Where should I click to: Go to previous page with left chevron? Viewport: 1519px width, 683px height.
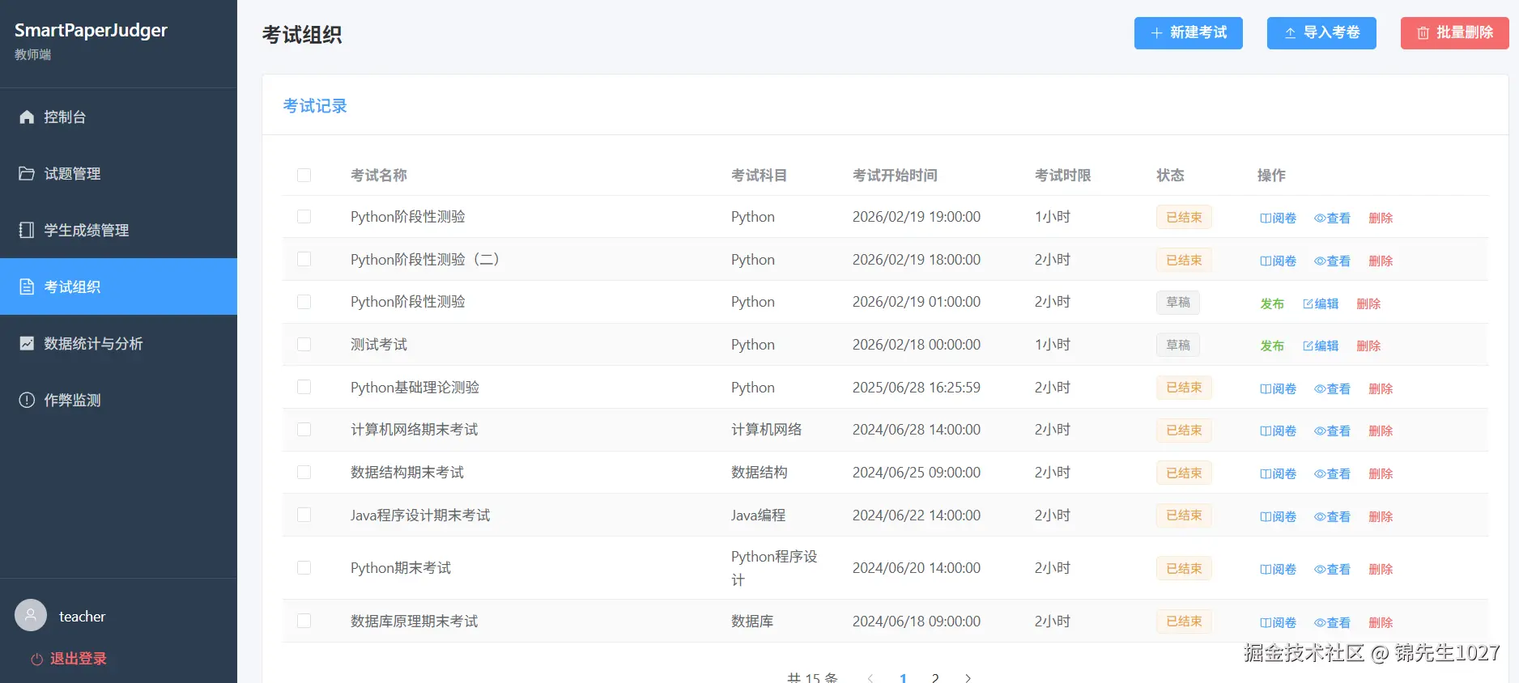coord(870,678)
